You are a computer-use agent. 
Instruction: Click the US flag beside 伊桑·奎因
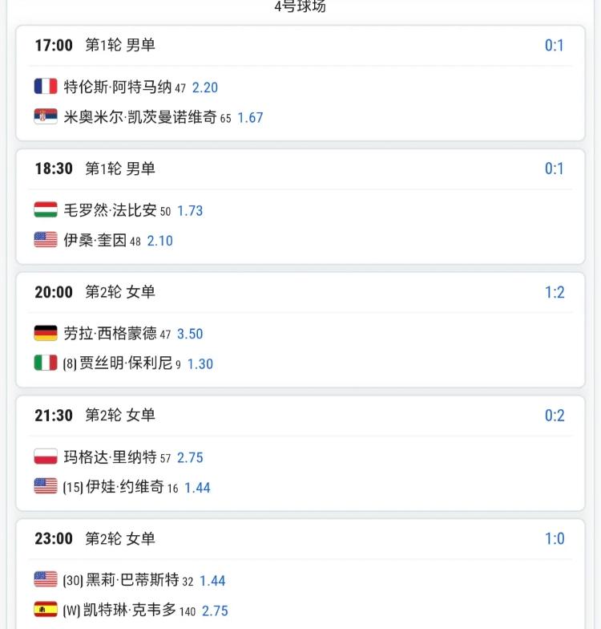click(x=46, y=240)
